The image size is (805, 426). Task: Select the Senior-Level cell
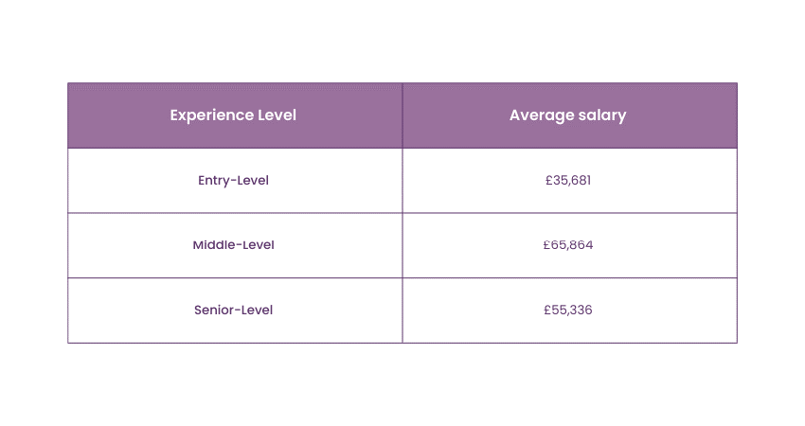coord(233,310)
